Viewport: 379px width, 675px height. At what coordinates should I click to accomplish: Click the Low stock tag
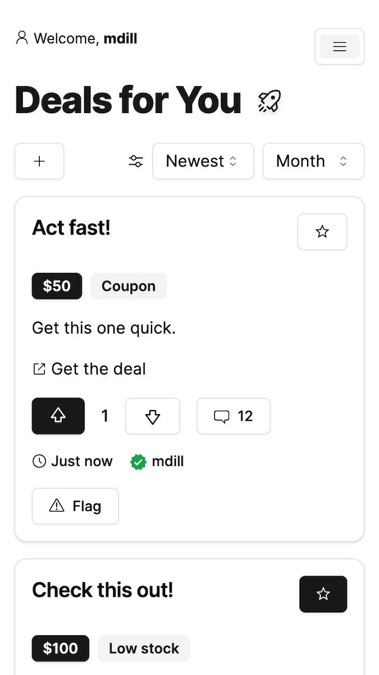pyautogui.click(x=144, y=649)
